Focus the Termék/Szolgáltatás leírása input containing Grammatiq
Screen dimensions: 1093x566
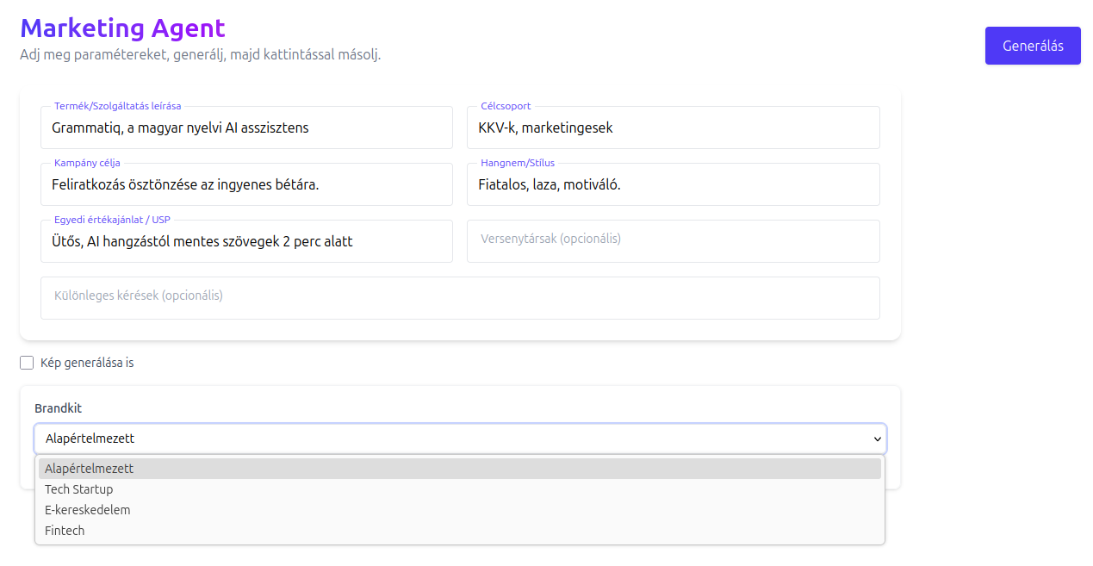click(245, 128)
